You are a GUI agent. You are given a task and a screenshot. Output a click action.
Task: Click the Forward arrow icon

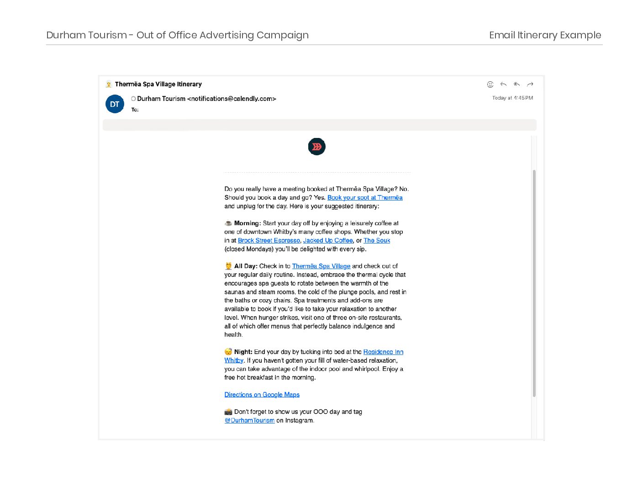coord(530,85)
